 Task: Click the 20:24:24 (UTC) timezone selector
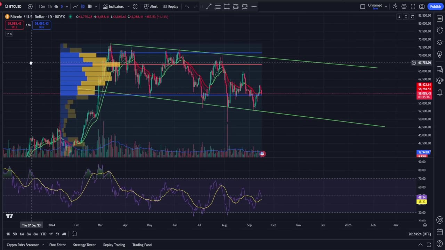coord(420,234)
